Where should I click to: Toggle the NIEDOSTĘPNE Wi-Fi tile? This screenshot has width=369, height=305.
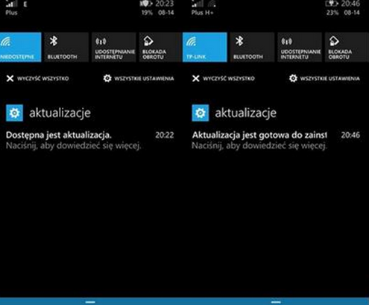(x=20, y=47)
